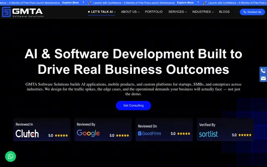This screenshot has width=267, height=167.
Task: Click the 5.0 score next to sortlist
Action: coord(234,135)
